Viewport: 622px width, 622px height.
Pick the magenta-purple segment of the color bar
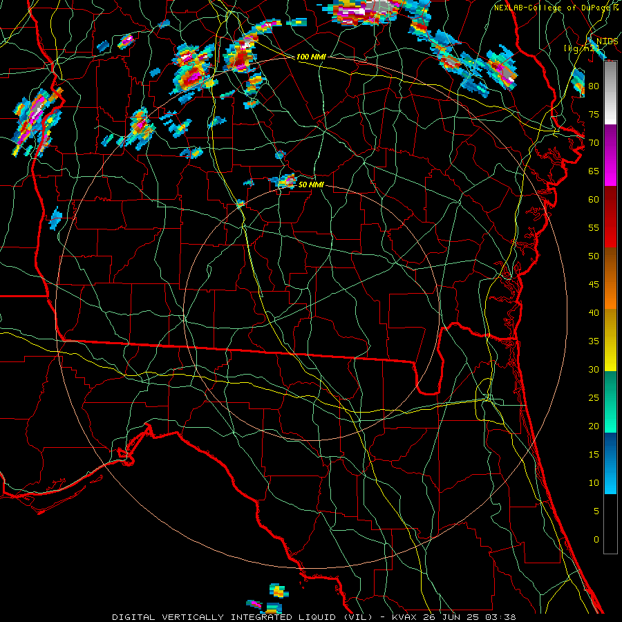610,155
